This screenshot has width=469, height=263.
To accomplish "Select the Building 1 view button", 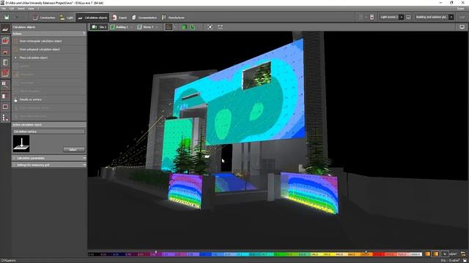I will point(119,27).
